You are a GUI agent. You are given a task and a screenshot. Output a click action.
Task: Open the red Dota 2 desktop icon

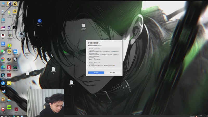pyautogui.click(x=16, y=110)
